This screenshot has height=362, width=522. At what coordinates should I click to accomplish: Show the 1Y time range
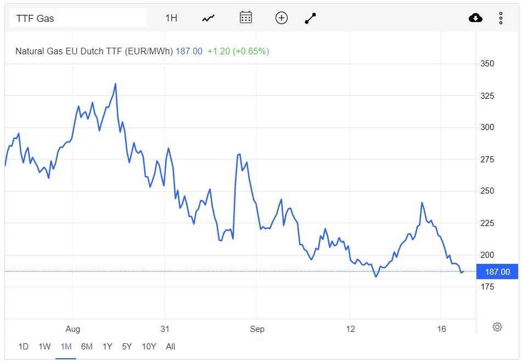click(x=107, y=346)
